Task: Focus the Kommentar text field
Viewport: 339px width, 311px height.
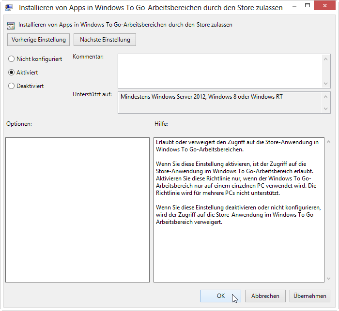Action: (x=220, y=71)
